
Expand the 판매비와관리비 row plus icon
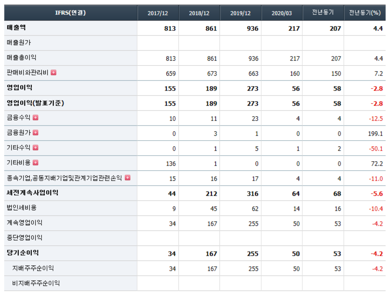point(53,72)
